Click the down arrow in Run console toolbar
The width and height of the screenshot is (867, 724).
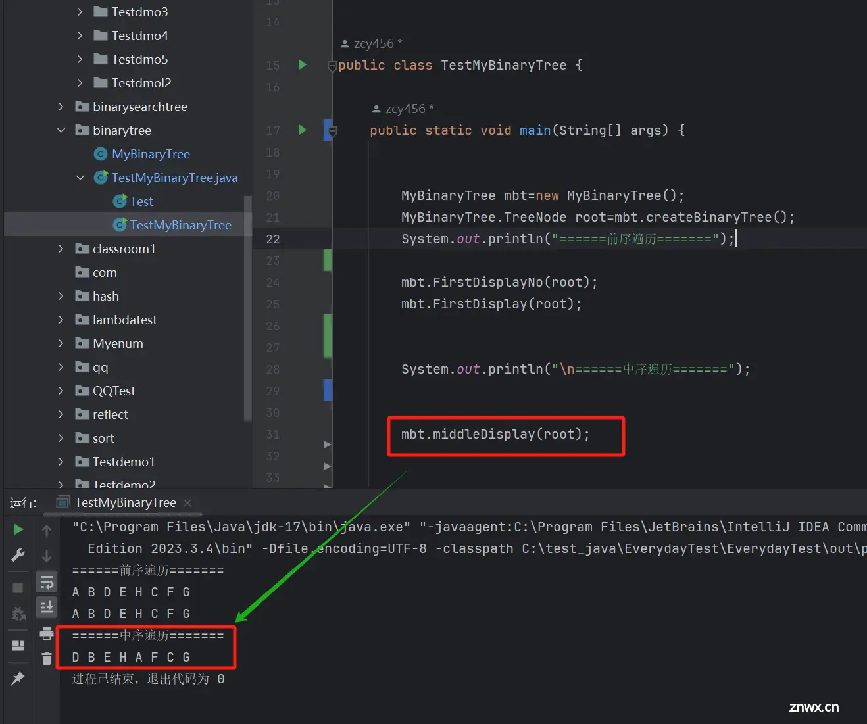[47, 556]
